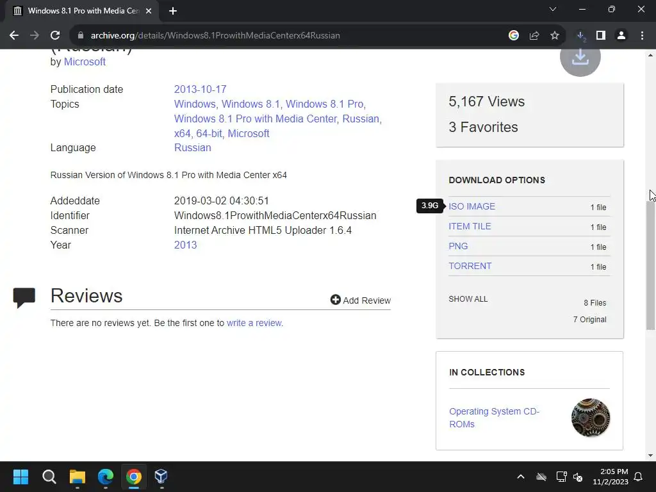656x492 pixels.
Task: Click the 3 Favorites text
Action: [483, 127]
